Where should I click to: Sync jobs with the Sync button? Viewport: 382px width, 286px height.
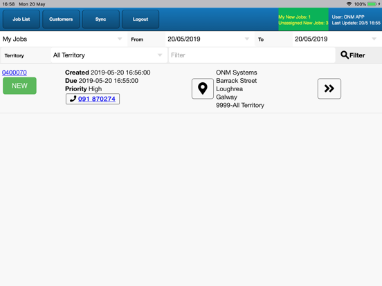point(100,19)
